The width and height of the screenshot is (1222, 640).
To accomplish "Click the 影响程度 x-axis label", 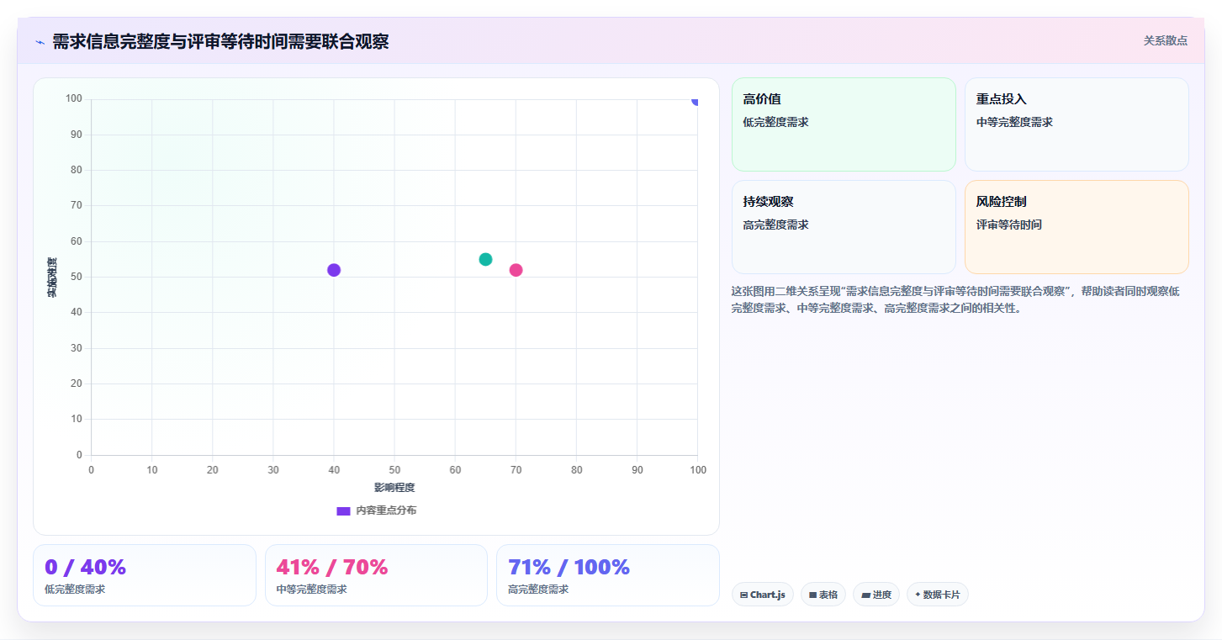I will click(394, 487).
